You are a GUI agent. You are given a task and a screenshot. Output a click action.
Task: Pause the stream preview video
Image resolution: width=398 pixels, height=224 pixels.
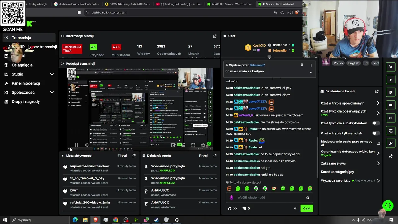tap(76, 145)
